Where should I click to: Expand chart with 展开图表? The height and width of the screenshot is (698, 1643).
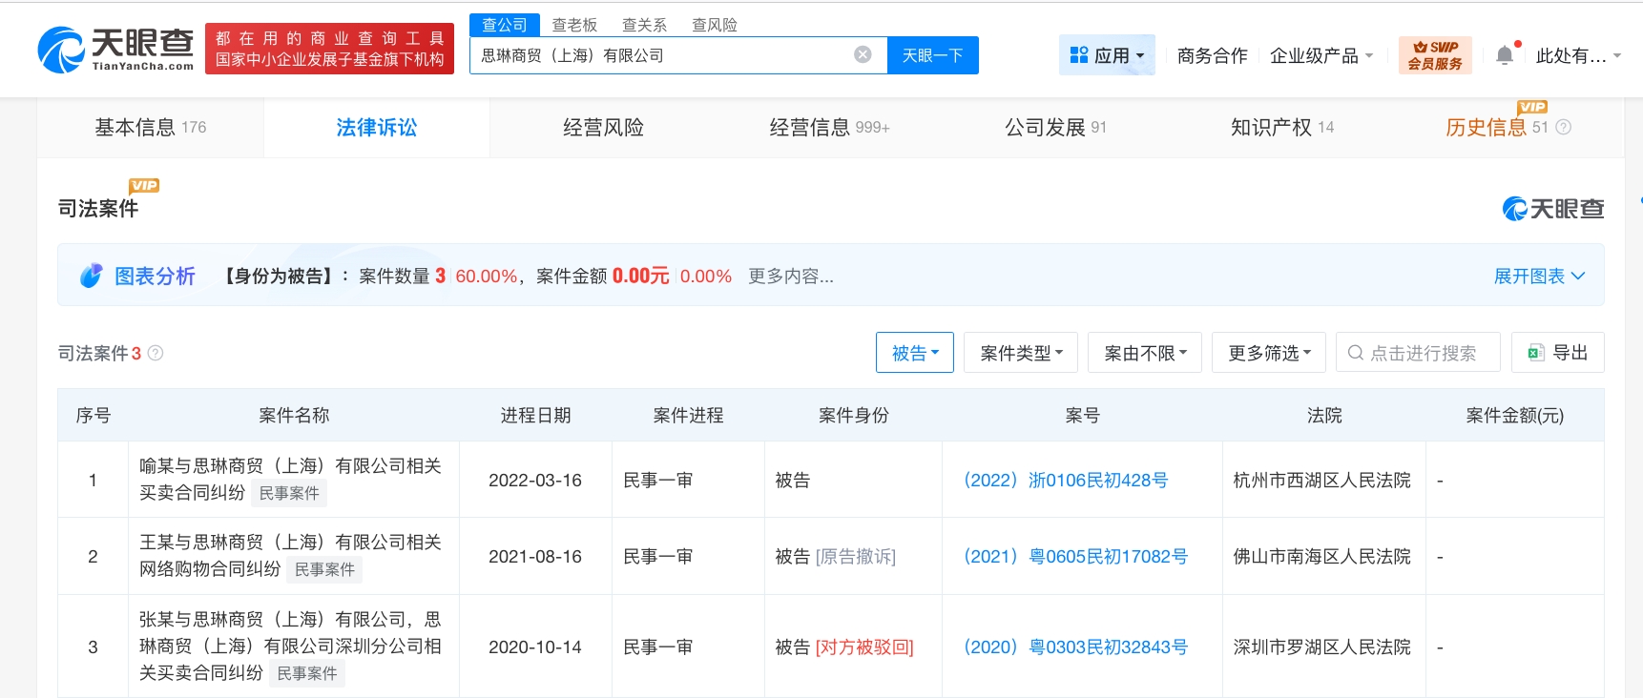1538,276
